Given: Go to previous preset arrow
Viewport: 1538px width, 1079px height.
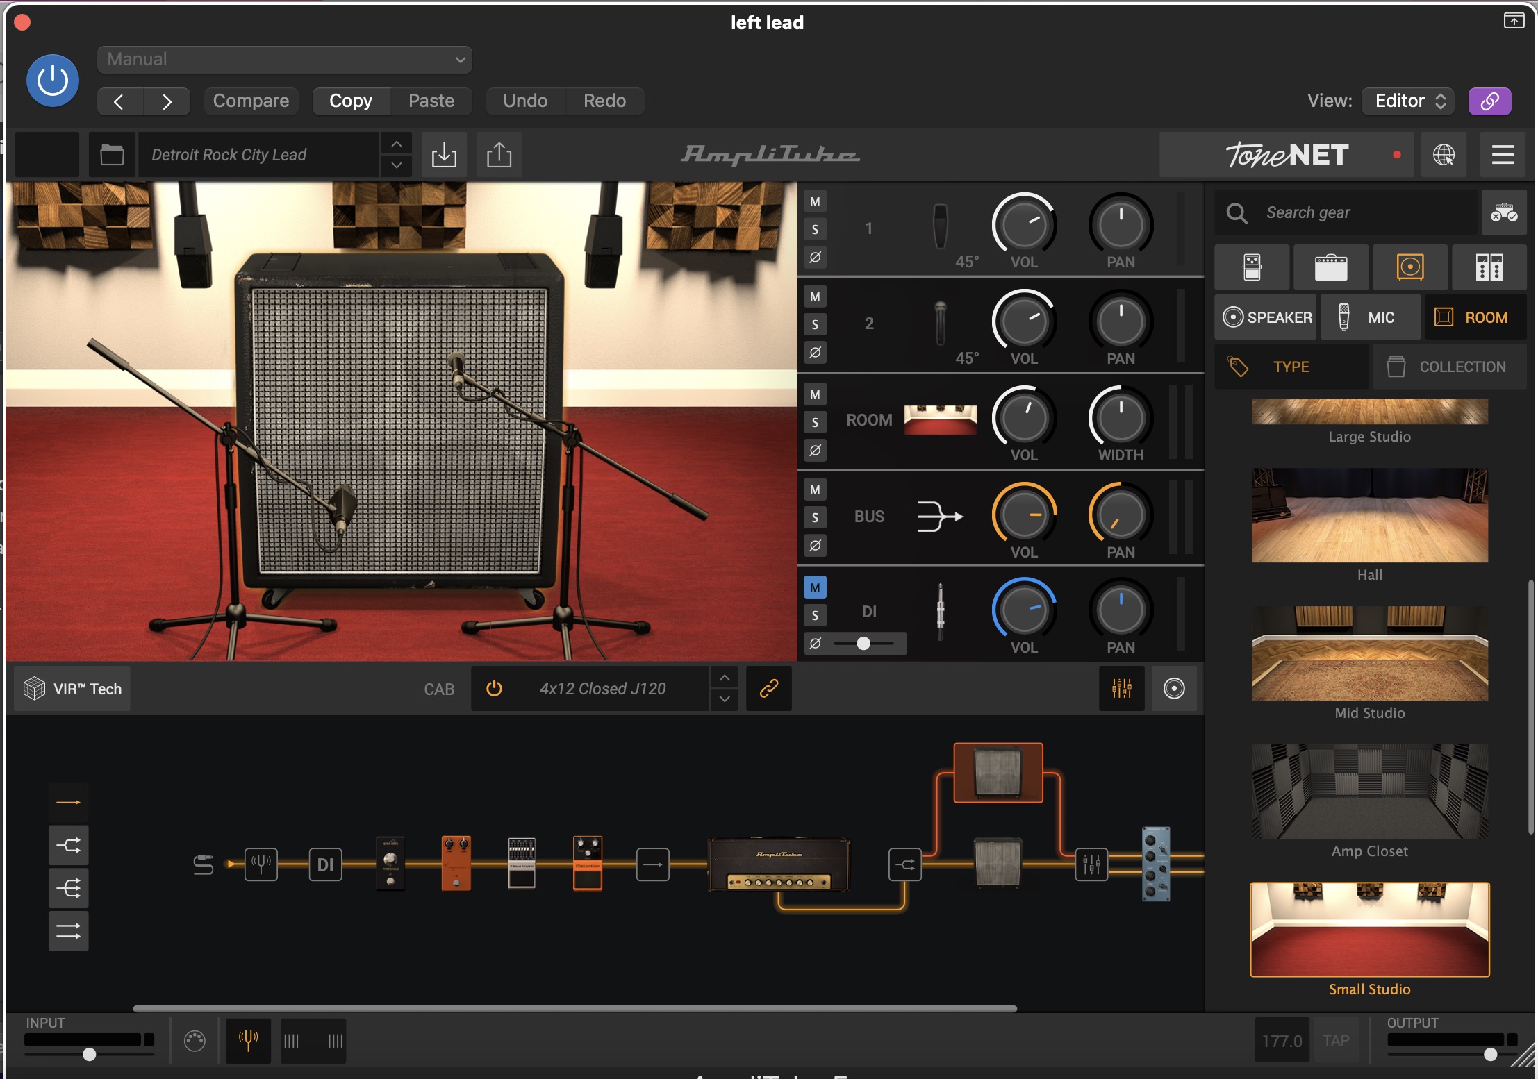Looking at the screenshot, I should (119, 101).
